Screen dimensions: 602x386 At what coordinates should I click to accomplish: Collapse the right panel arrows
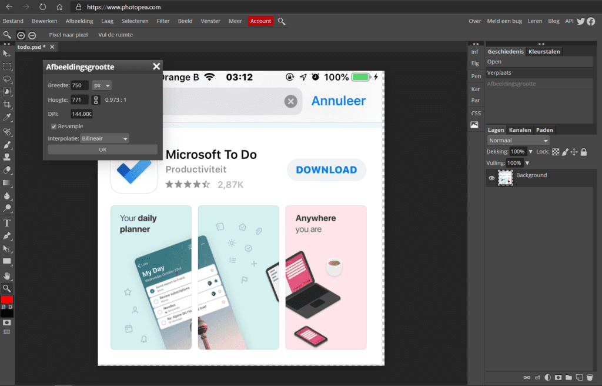point(541,44)
